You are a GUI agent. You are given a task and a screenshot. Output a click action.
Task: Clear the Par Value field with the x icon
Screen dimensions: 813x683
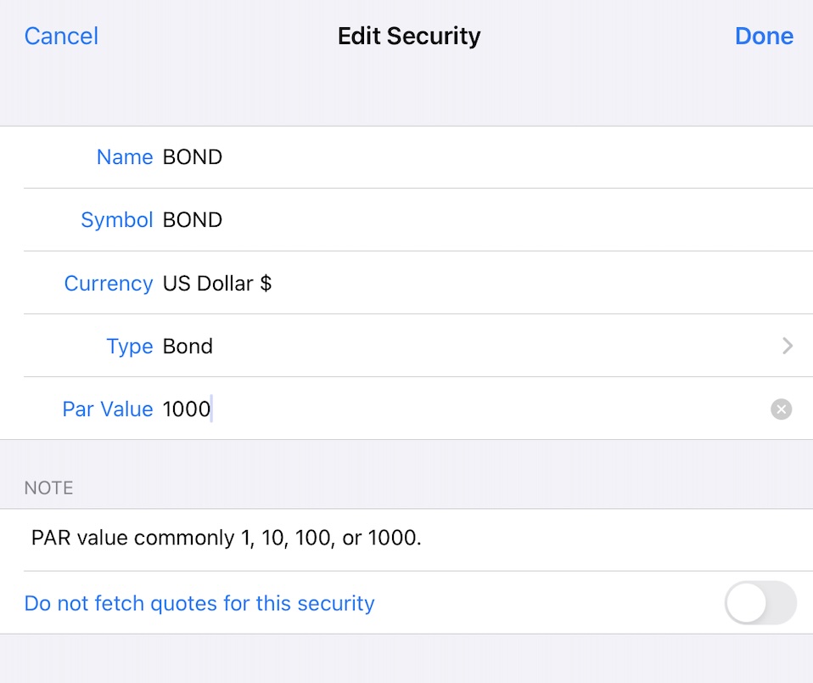[781, 409]
